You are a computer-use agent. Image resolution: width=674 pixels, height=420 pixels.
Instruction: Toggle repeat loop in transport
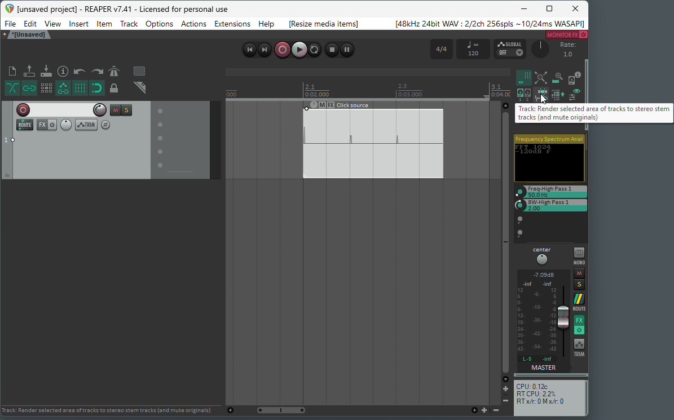[x=315, y=50]
